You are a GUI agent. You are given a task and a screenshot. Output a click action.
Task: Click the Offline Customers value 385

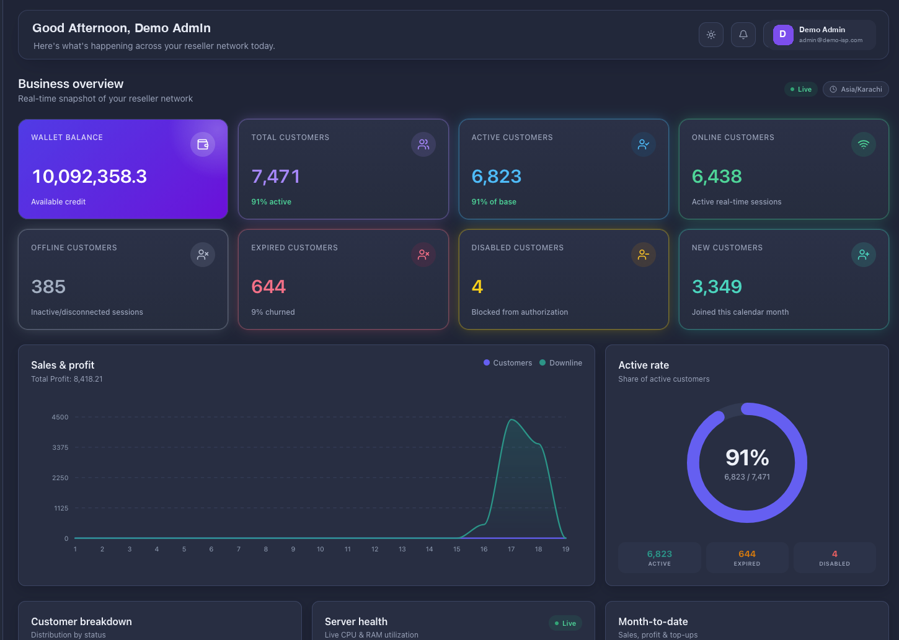48,287
